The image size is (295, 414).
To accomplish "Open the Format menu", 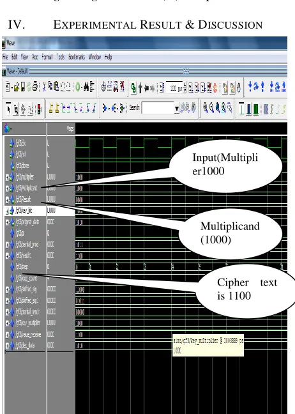I will pyautogui.click(x=47, y=57).
